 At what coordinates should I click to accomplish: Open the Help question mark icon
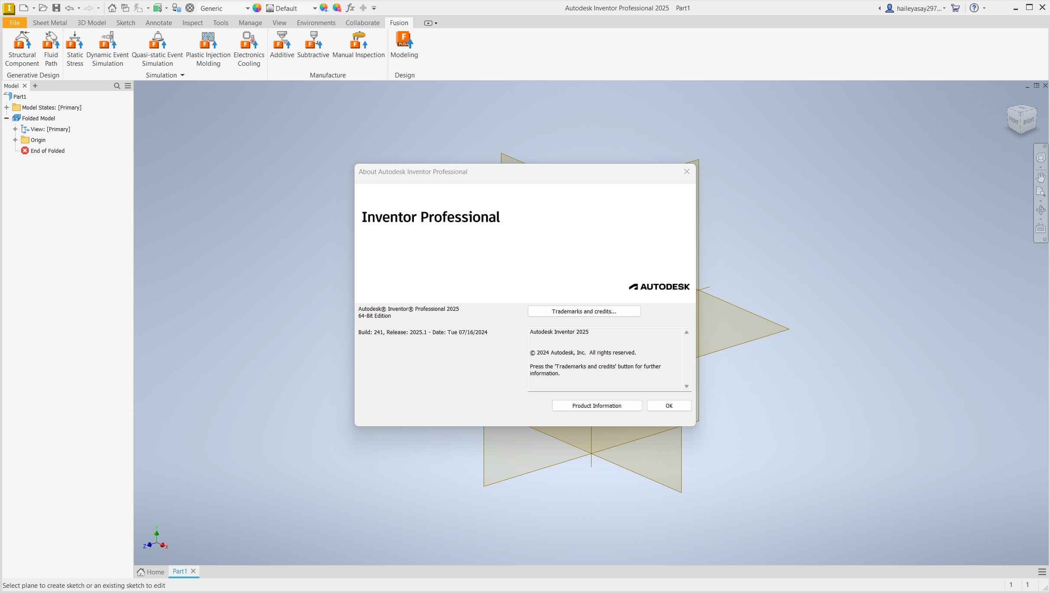974,8
